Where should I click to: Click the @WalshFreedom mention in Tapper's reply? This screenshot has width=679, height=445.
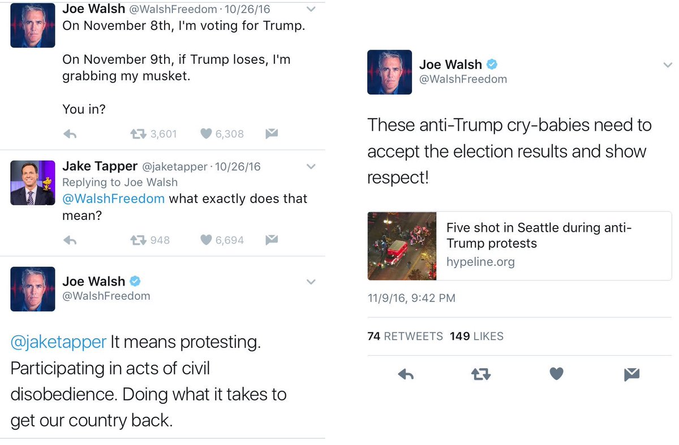pos(113,199)
